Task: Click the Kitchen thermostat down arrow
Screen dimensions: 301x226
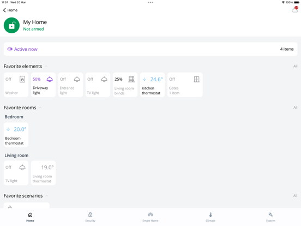Action: (145, 79)
